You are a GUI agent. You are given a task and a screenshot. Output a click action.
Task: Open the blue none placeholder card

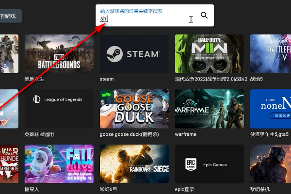[x=271, y=109]
